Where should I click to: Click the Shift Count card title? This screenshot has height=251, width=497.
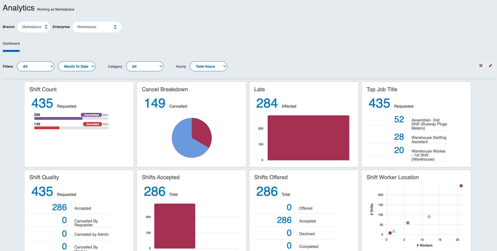click(43, 89)
